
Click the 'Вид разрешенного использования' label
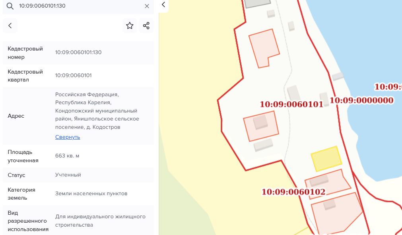pos(28,221)
